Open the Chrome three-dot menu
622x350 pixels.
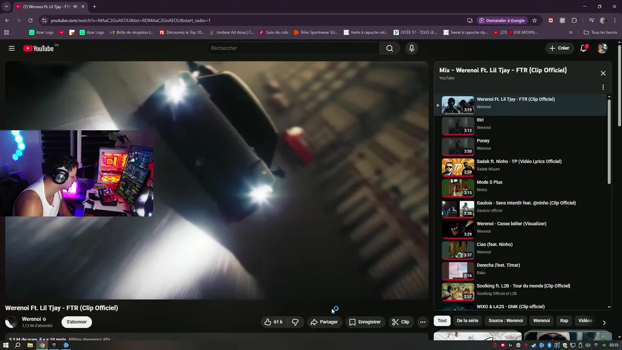pos(615,20)
